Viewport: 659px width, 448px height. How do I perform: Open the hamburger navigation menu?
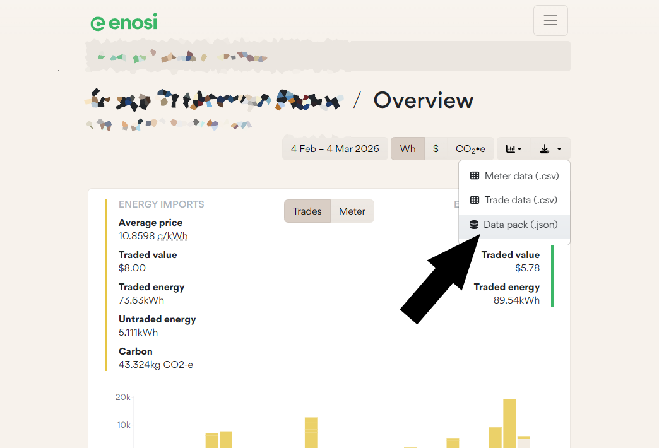coord(550,21)
